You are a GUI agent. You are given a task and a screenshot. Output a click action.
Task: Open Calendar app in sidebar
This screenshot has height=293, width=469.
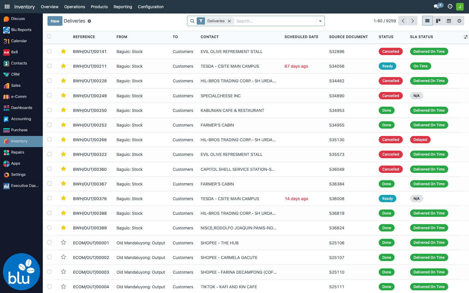point(21,41)
